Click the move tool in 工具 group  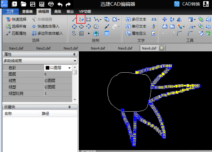pos(165,19)
